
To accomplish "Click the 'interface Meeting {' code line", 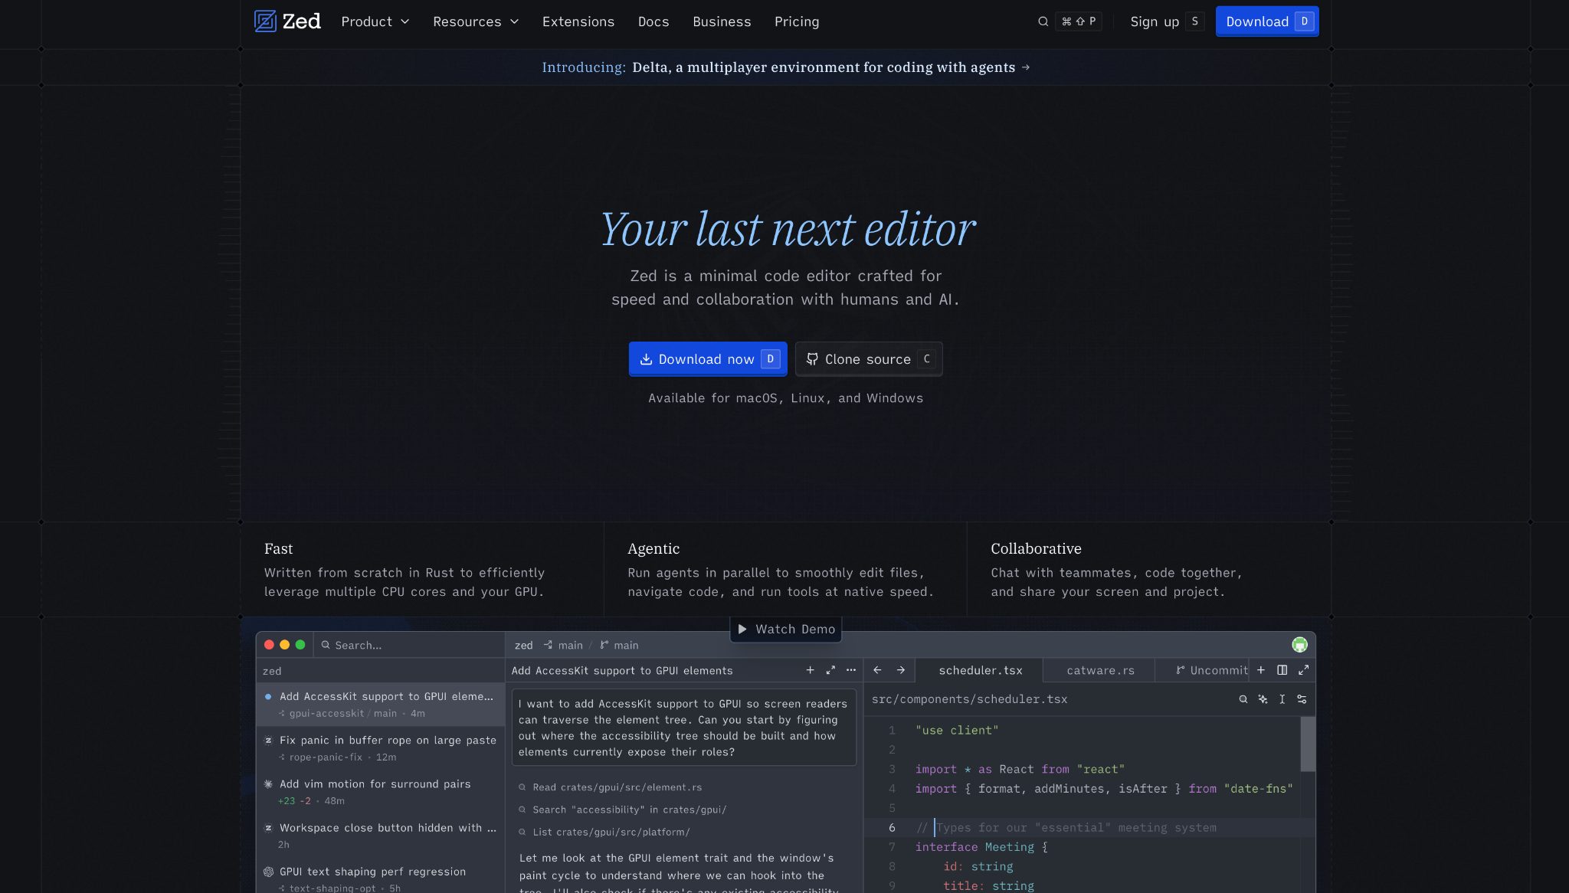I will (981, 847).
